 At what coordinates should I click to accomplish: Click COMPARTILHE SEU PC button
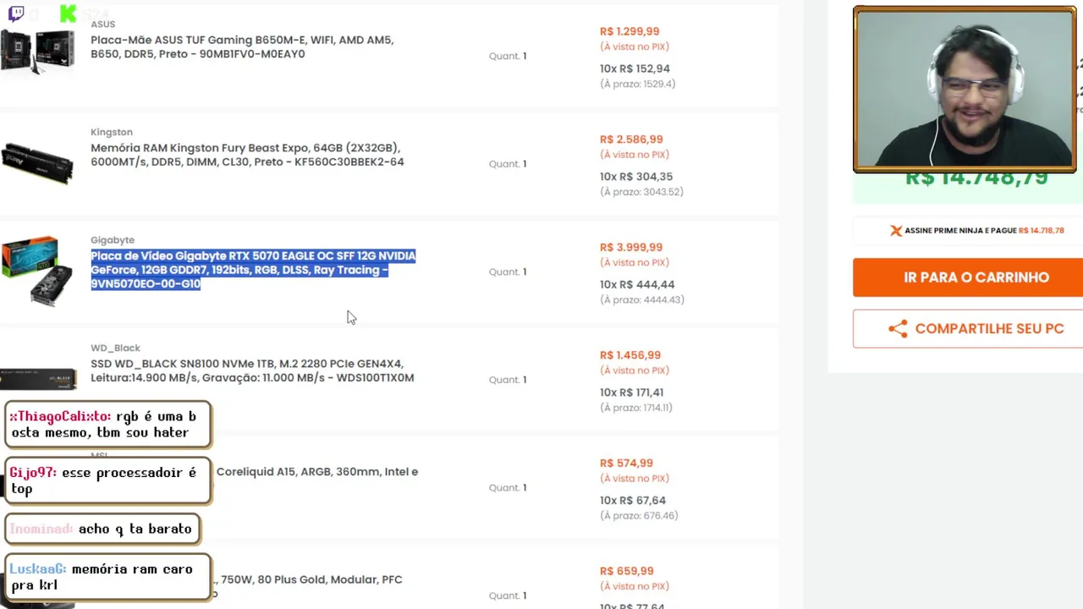[968, 329]
